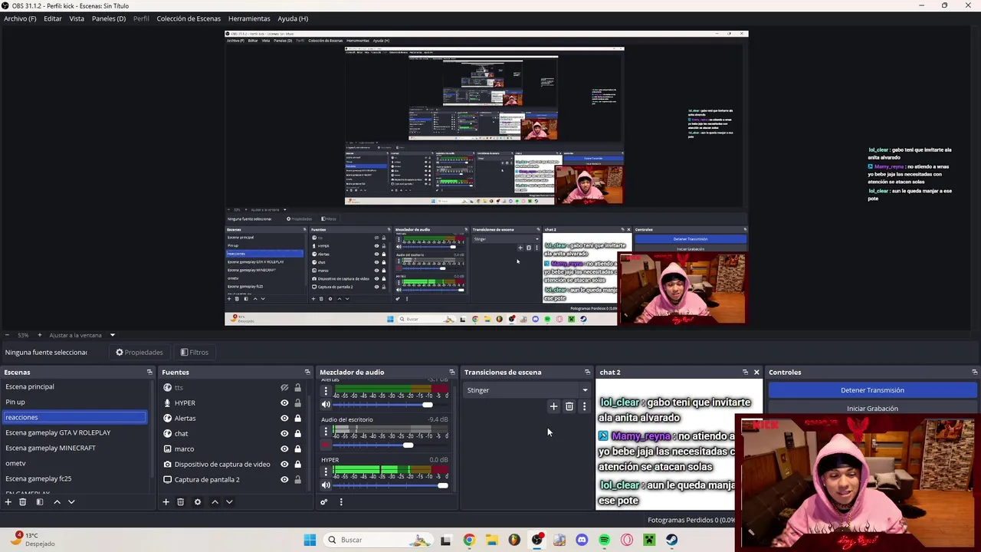The width and height of the screenshot is (981, 552).
Task: Open the audio mixer menu dots
Action: [341, 501]
